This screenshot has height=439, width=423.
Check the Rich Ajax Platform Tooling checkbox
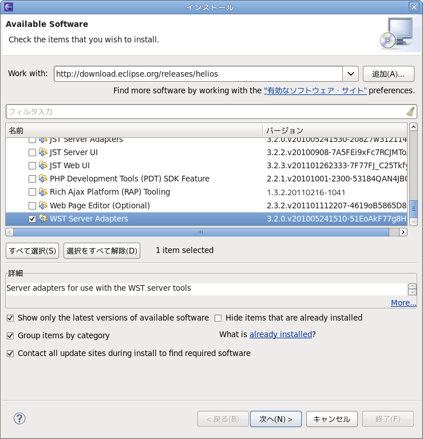coord(32,192)
